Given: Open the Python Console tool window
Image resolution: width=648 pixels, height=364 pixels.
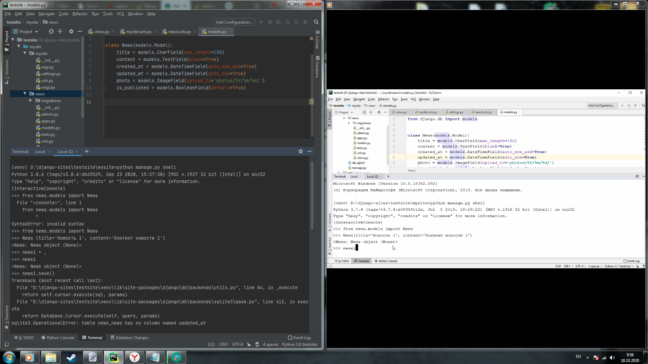Looking at the screenshot, I should [x=58, y=338].
